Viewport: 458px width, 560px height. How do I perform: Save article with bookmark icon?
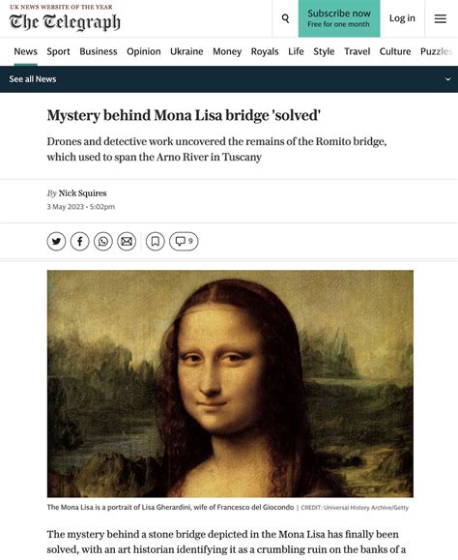[156, 242]
